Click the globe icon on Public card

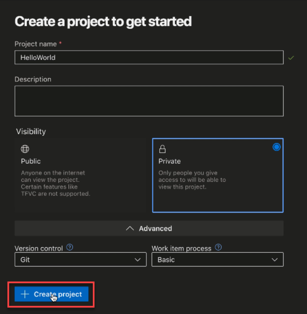(25, 149)
